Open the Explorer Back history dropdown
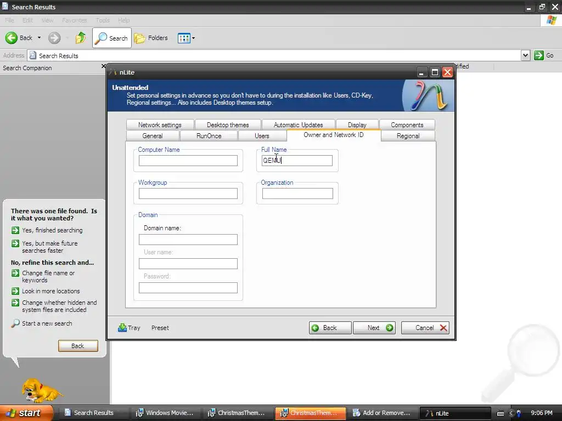Image resolution: width=562 pixels, height=421 pixels. (39, 38)
